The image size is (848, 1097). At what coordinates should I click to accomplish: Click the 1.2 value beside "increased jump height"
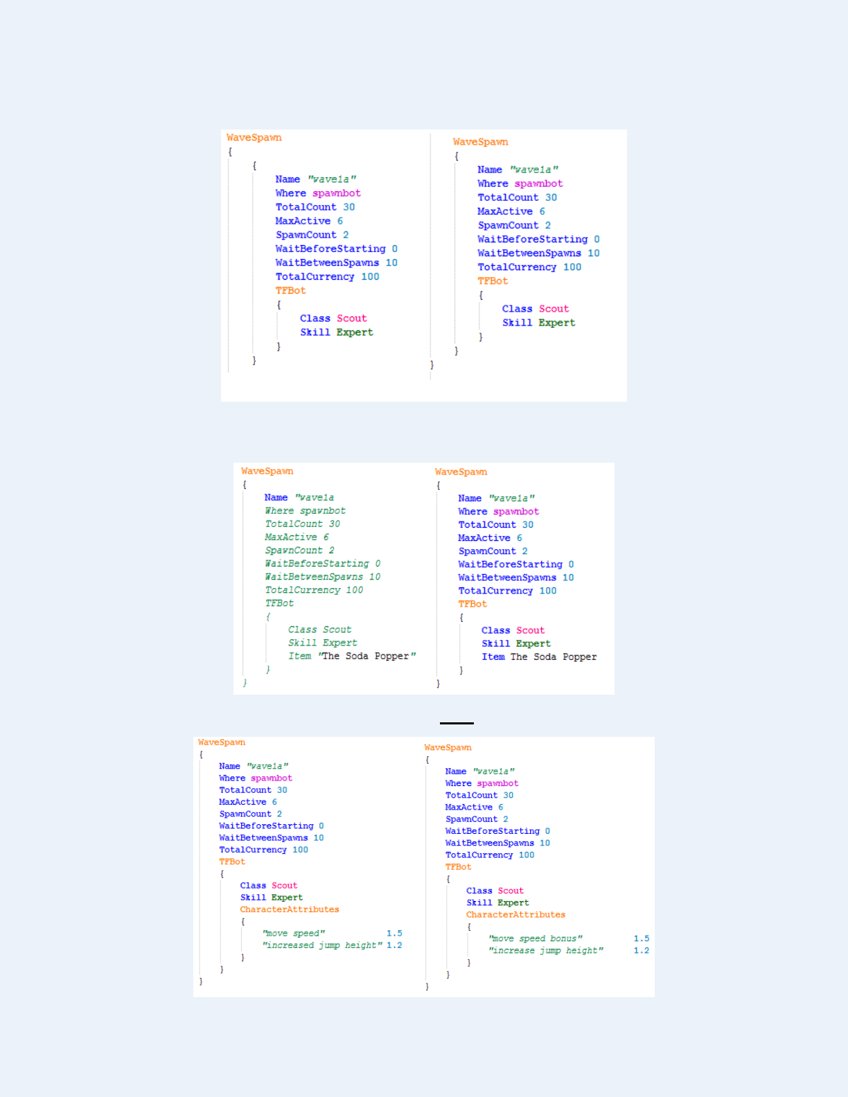pyautogui.click(x=394, y=945)
